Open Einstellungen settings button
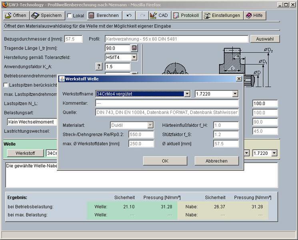This screenshot has height=240, width=298. (222, 16)
